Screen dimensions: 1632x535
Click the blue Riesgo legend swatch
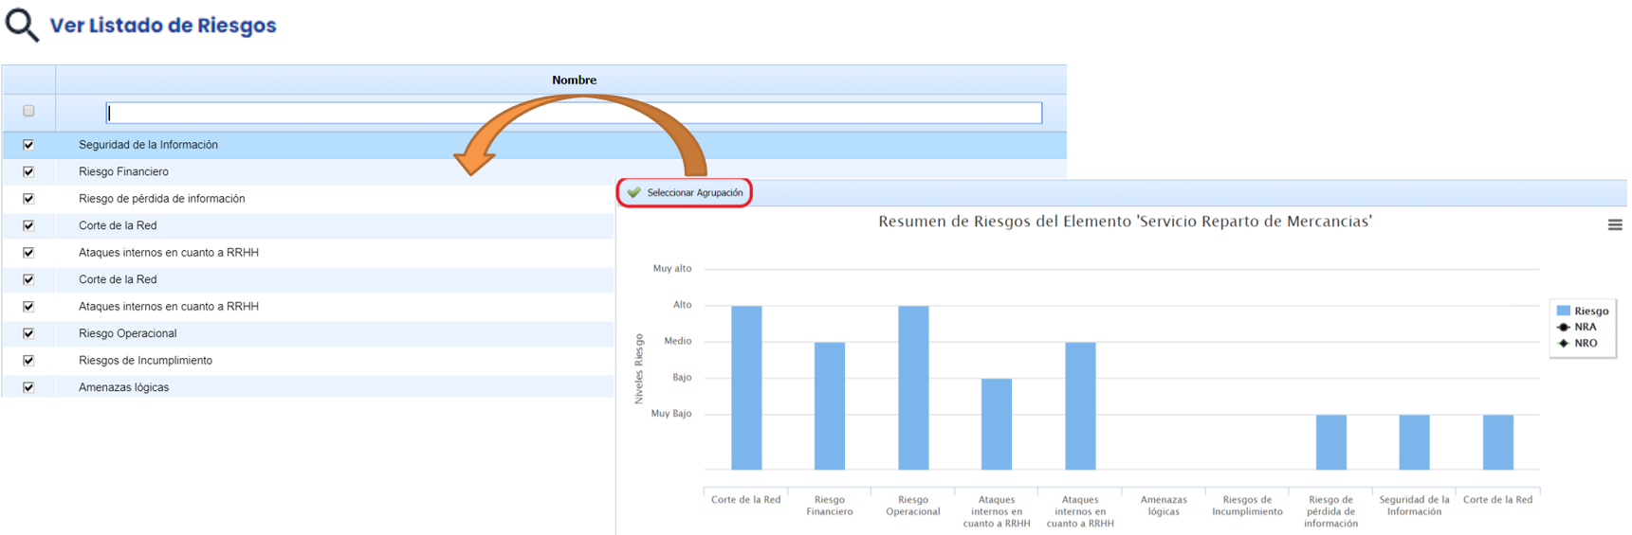click(x=1564, y=311)
